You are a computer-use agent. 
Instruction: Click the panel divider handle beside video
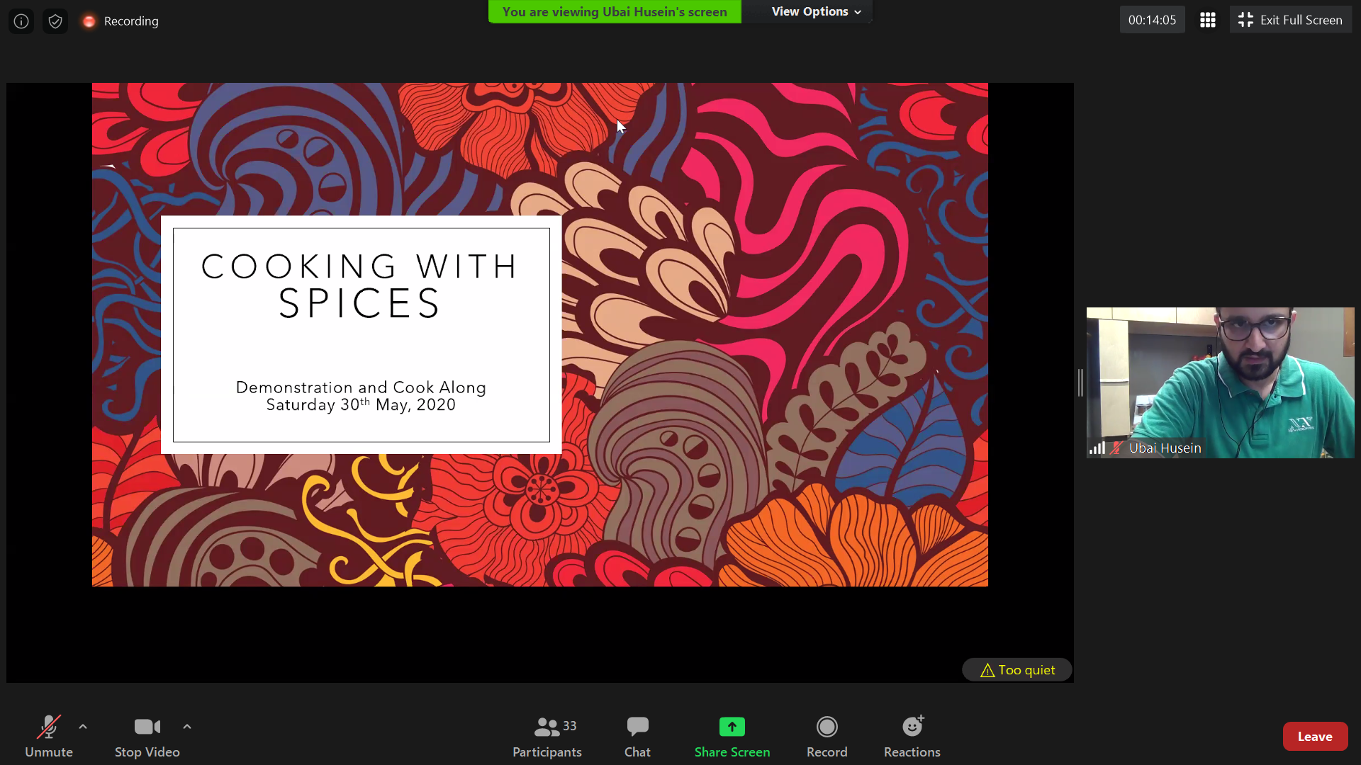click(x=1080, y=382)
